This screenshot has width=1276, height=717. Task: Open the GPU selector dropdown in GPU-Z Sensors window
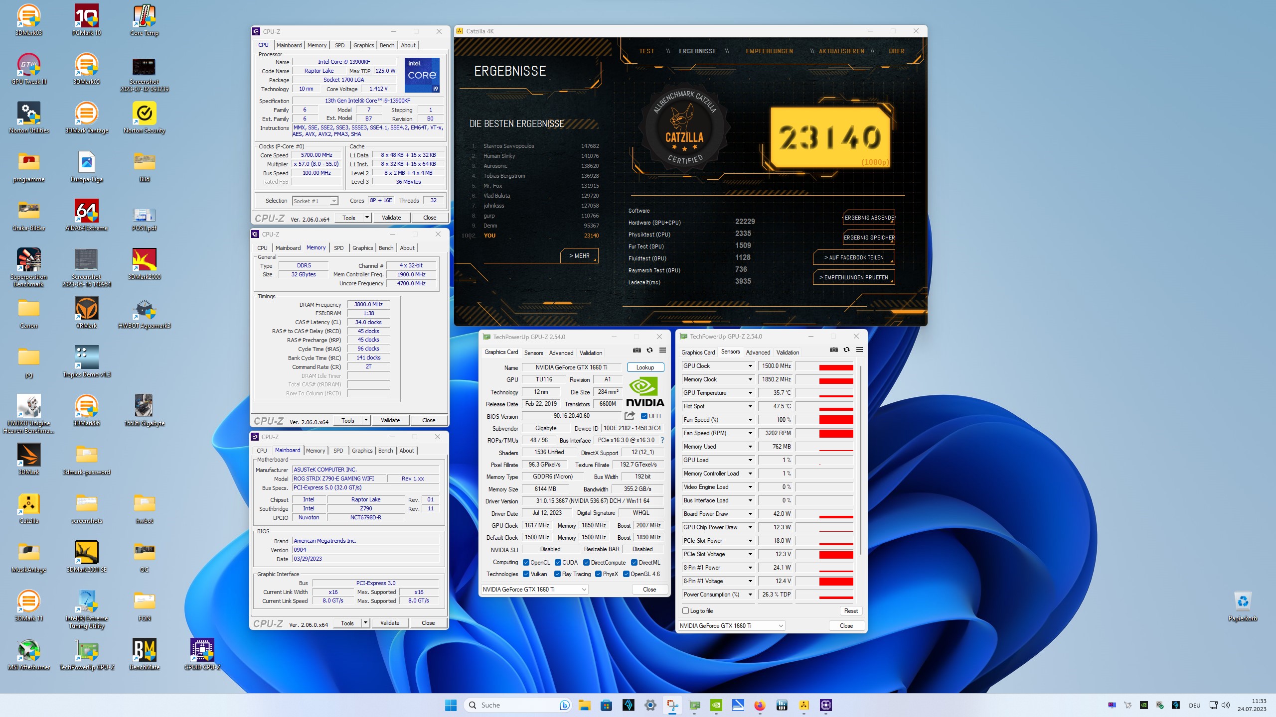click(731, 626)
